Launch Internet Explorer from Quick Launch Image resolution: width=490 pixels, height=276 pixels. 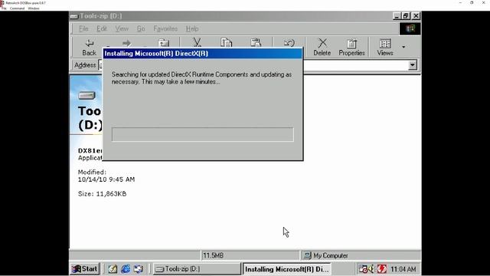tap(126, 269)
